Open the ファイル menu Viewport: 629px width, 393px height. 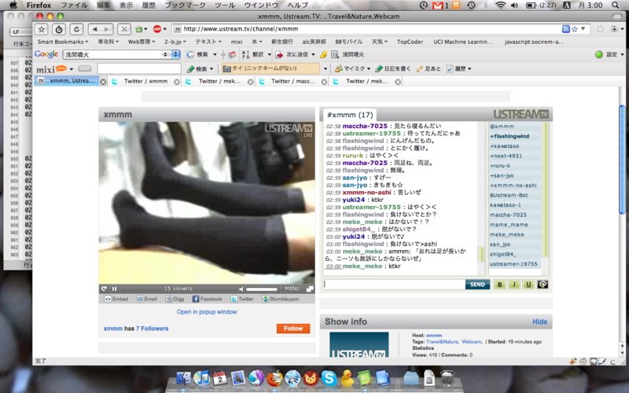[x=74, y=6]
